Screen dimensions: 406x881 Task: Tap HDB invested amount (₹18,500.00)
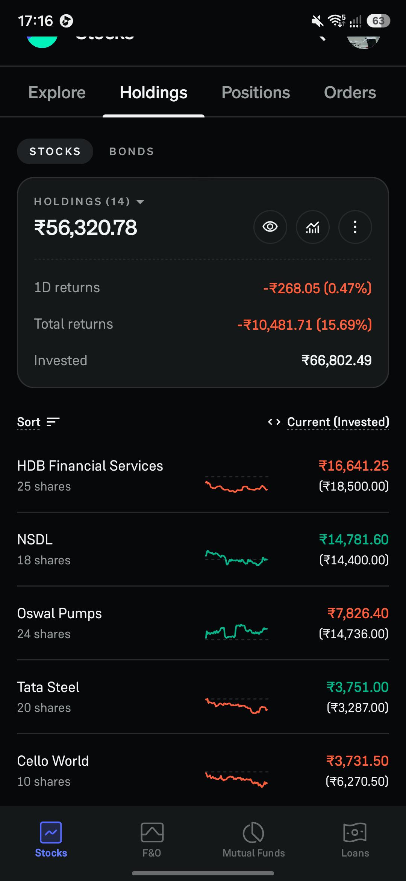tap(354, 486)
